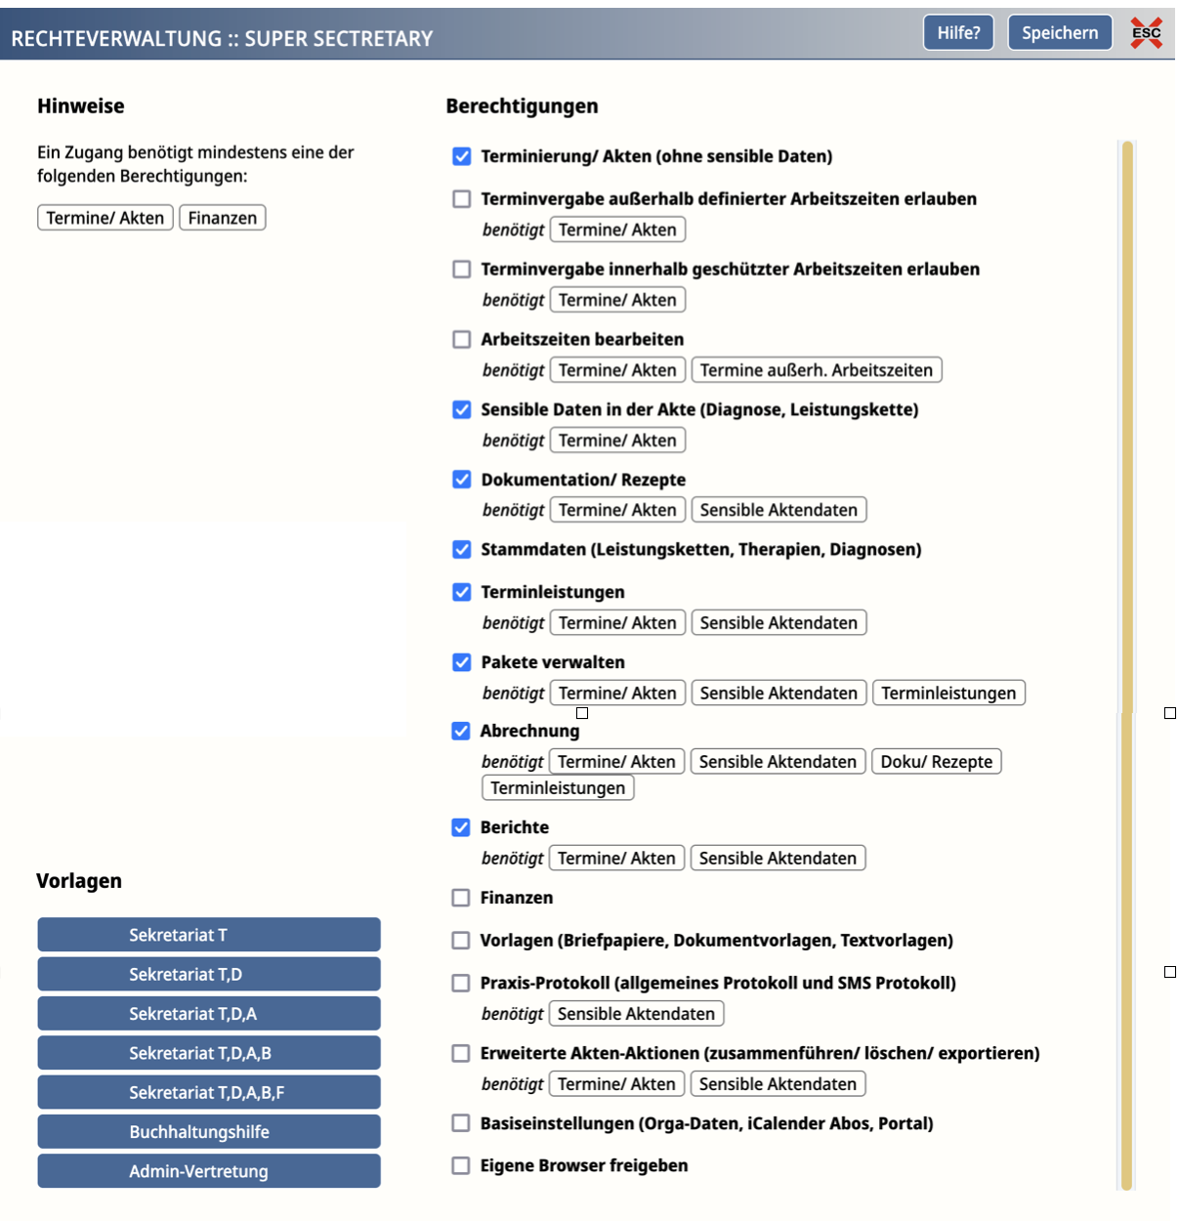Click Sensible Aktendaten tag under Praxis-Protokoll
Image resolution: width=1178 pixels, height=1221 pixels.
(x=636, y=1014)
